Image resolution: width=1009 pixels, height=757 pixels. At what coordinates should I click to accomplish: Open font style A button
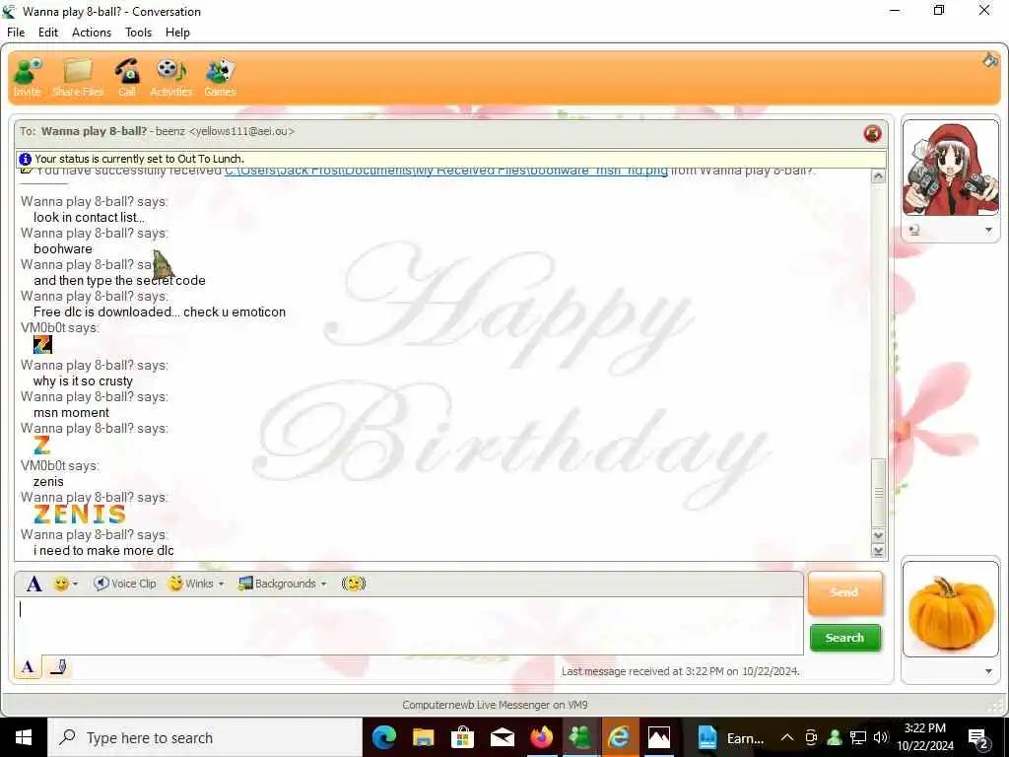tap(34, 584)
